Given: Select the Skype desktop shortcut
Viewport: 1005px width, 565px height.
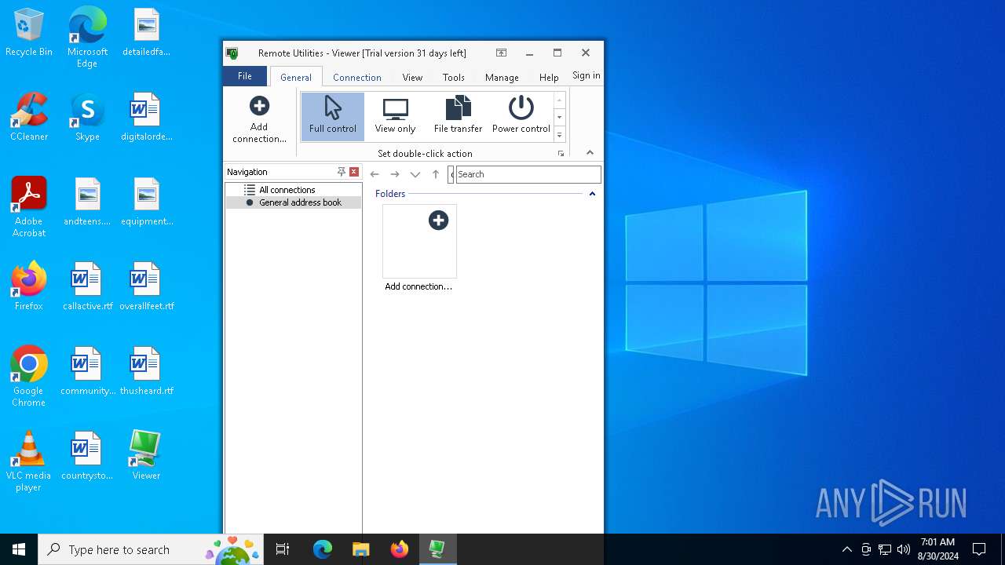Looking at the screenshot, I should tap(87, 117).
